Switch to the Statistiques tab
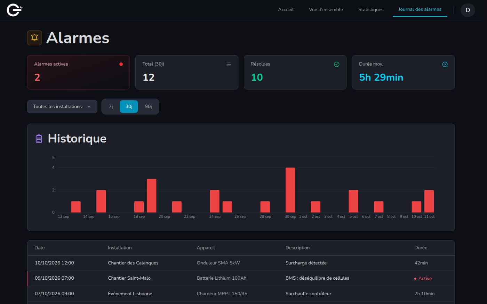This screenshot has height=304, width=487. click(x=371, y=10)
